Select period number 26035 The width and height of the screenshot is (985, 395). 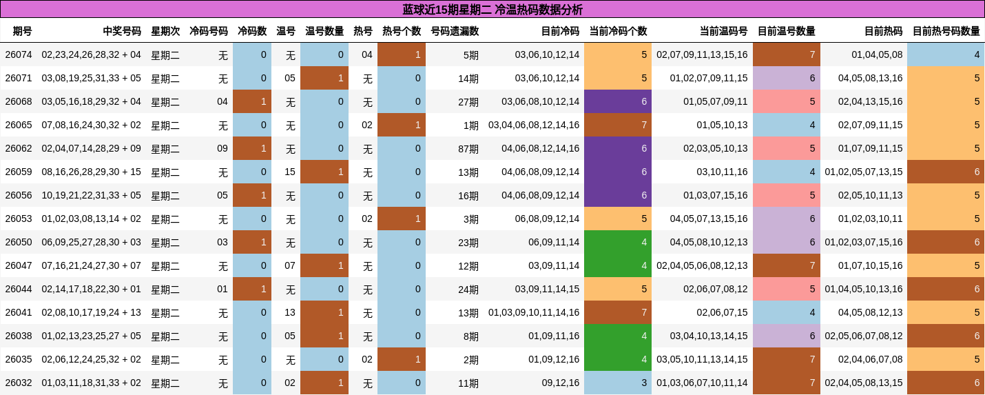coord(19,359)
